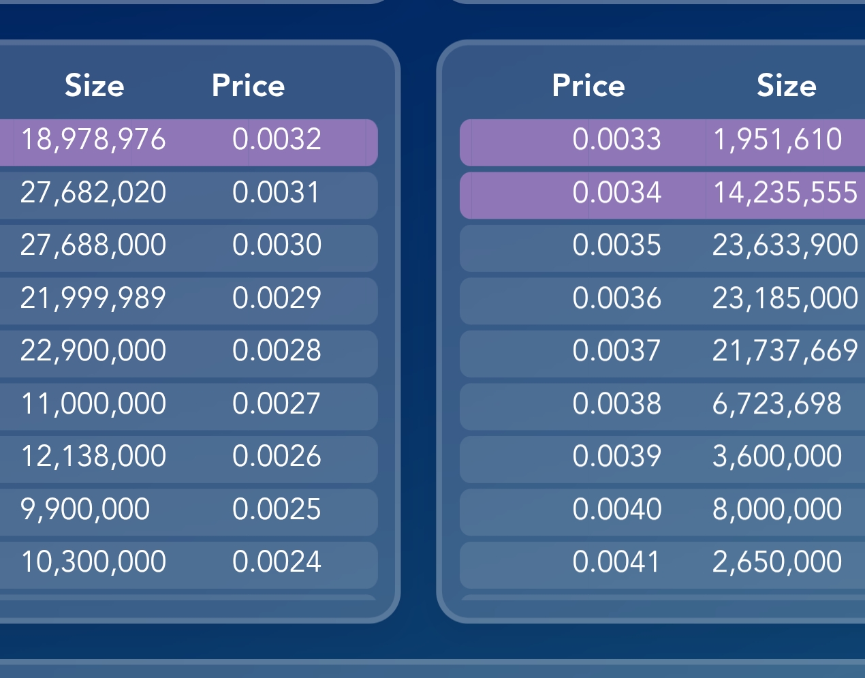Select the bid row priced 0.0025
This screenshot has width=865, height=678.
coord(189,512)
